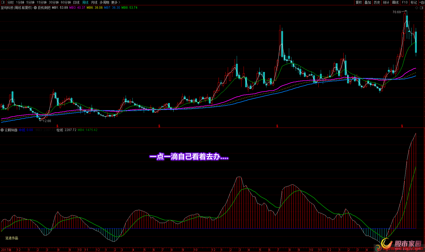The height and width of the screenshot is (252, 425).
Task: Switch to 分时 intraday chart
Action: tap(10, 2)
